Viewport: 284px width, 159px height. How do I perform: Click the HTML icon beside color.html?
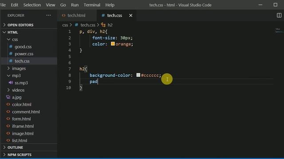8,104
